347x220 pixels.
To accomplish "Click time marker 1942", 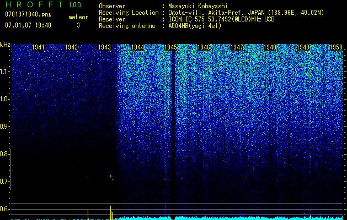I will [x=72, y=47].
